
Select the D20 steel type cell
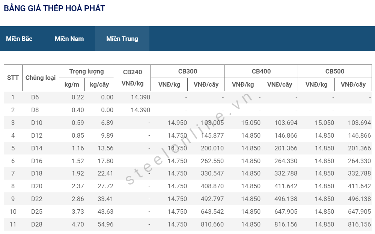pos(37,186)
